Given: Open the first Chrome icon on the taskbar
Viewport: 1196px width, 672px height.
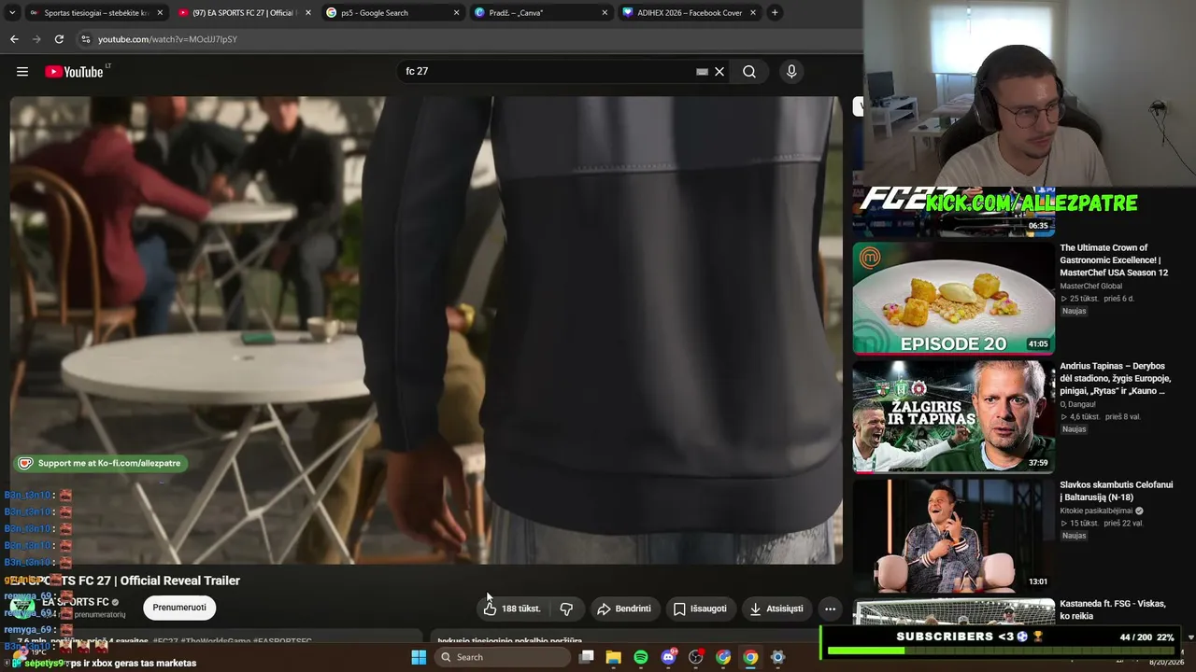Looking at the screenshot, I should click(x=723, y=657).
